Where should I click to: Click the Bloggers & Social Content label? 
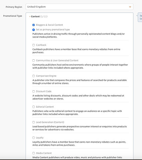(49, 25)
